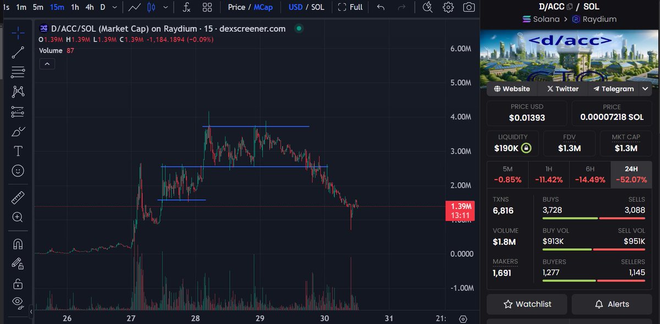This screenshot has width=660, height=324.
Task: Open the chart layout grid selector
Action: (x=207, y=7)
